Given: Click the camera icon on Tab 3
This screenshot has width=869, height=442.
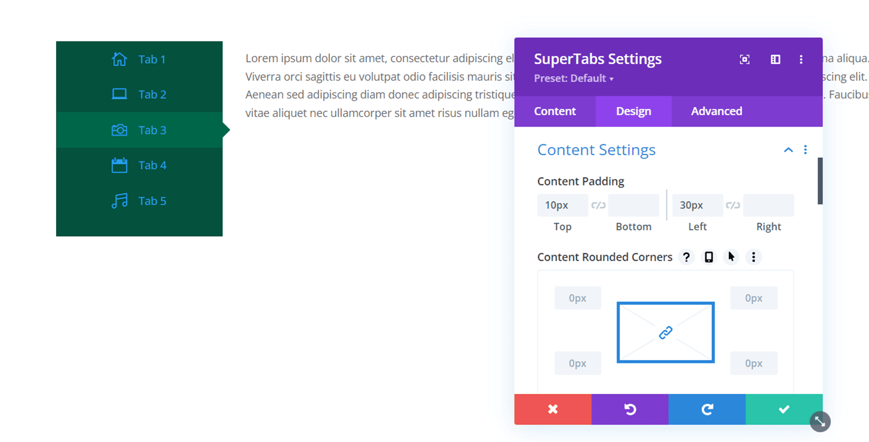Looking at the screenshot, I should coord(119,130).
